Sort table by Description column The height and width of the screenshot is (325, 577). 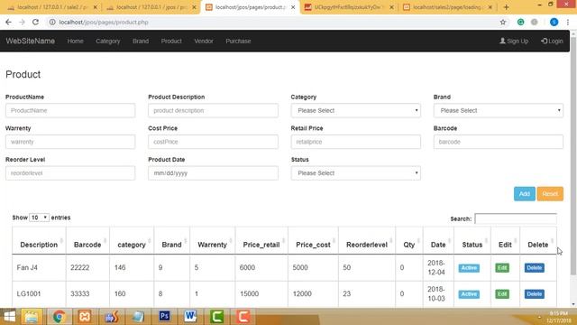[x=39, y=245]
